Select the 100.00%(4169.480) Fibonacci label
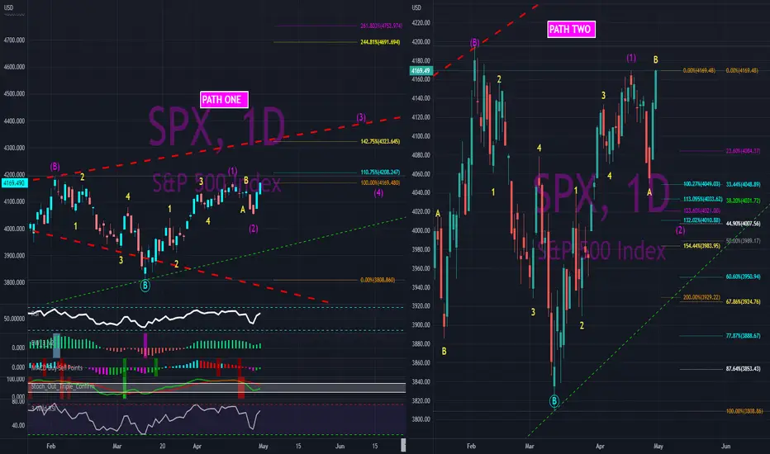The height and width of the screenshot is (454, 770). click(x=380, y=182)
